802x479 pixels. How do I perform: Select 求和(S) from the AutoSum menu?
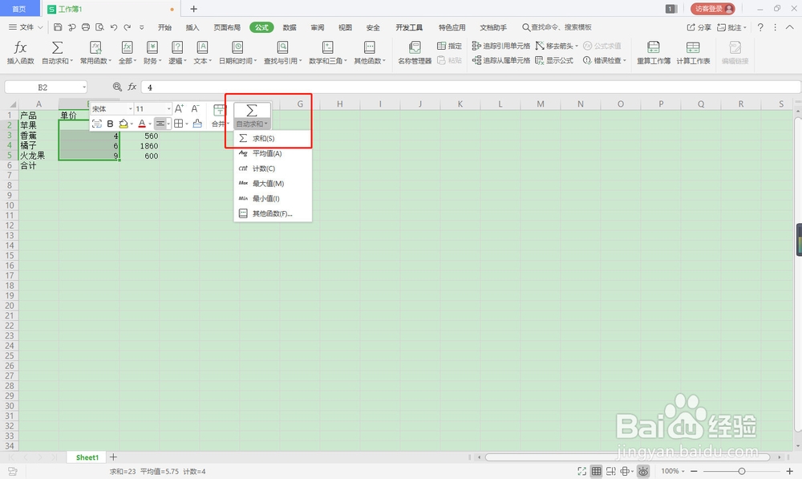[x=273, y=138]
